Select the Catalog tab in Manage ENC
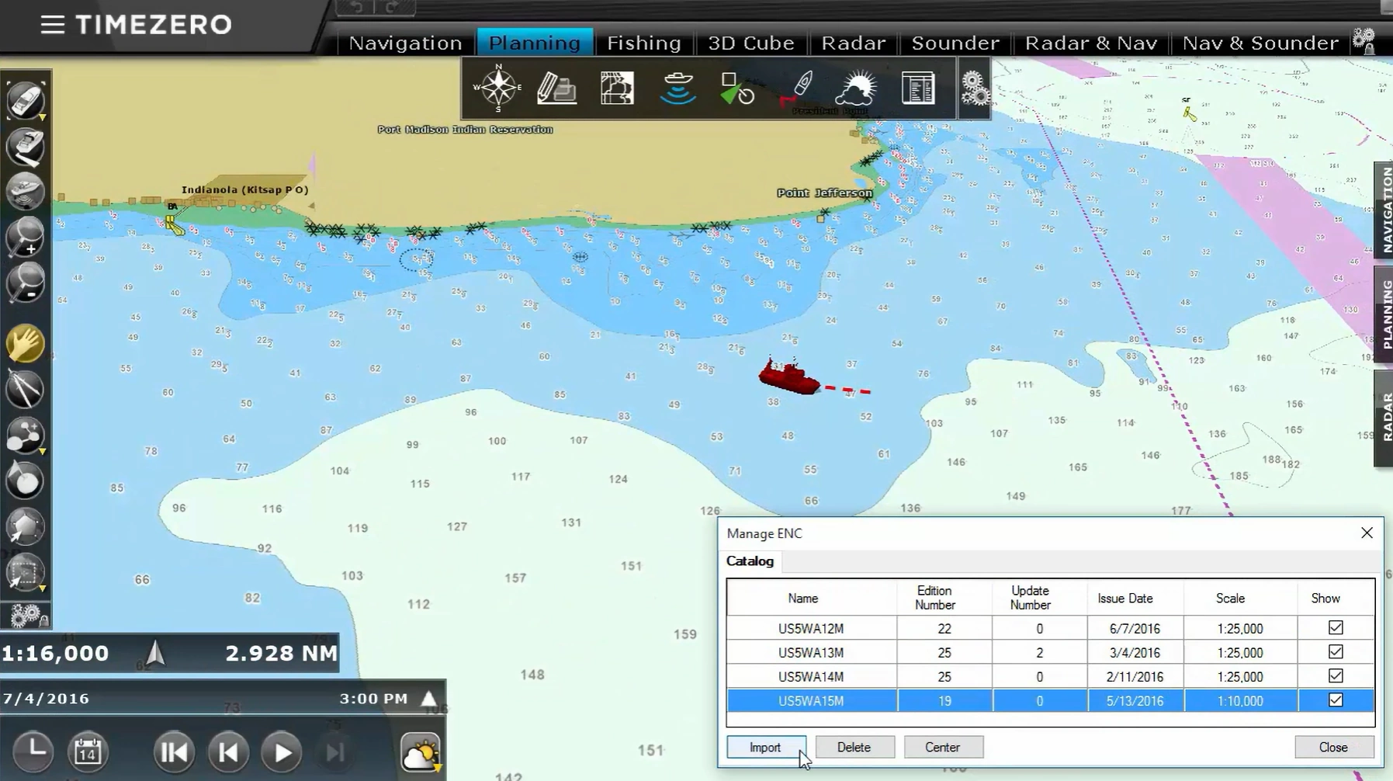The image size is (1393, 781). (x=750, y=561)
